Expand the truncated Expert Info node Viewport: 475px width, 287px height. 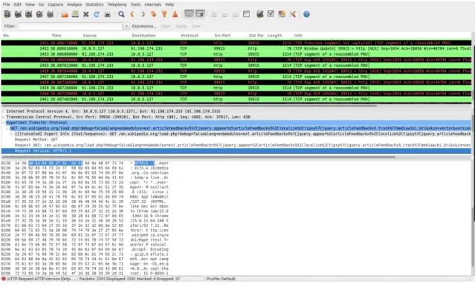click(12, 134)
